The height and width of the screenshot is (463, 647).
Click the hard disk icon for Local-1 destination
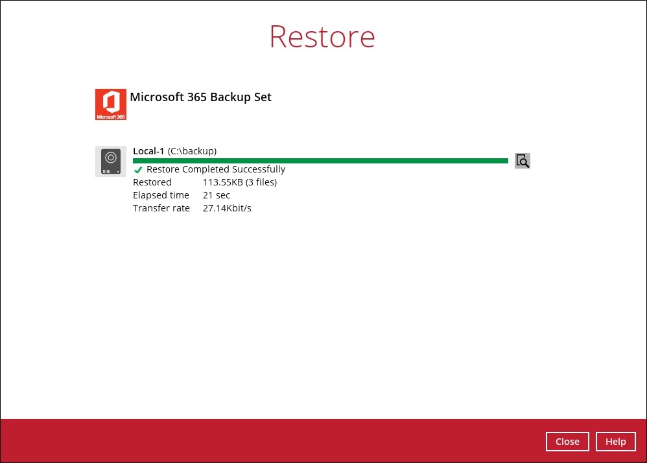coord(111,161)
